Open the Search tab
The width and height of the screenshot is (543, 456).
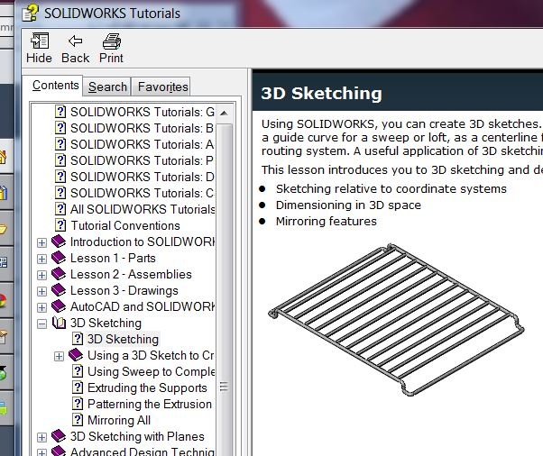pyautogui.click(x=107, y=87)
